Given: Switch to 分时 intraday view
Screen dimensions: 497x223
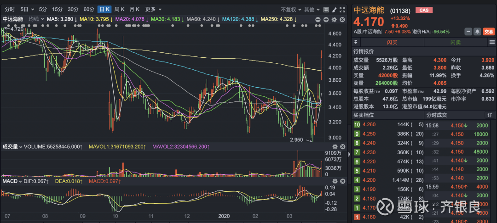Looking at the screenshot, I should (10, 10).
